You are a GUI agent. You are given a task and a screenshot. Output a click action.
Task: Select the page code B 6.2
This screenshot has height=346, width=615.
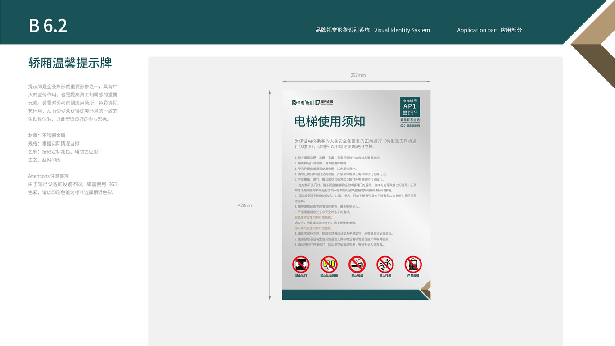tap(48, 26)
